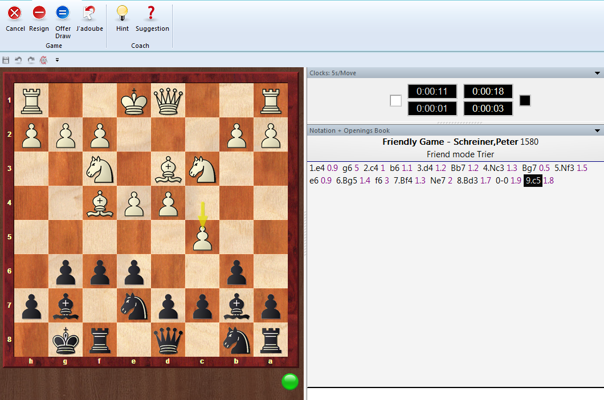
Task: Resign the current game
Action: 39,13
